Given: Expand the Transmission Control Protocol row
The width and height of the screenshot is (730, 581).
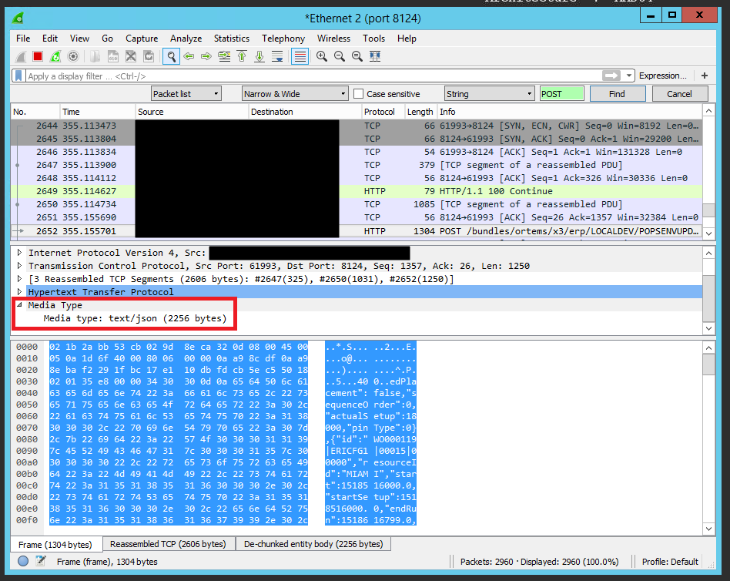Looking at the screenshot, I should [19, 266].
